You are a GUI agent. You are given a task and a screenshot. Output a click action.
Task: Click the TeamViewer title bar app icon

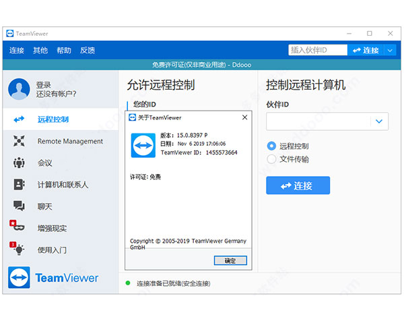[10, 34]
